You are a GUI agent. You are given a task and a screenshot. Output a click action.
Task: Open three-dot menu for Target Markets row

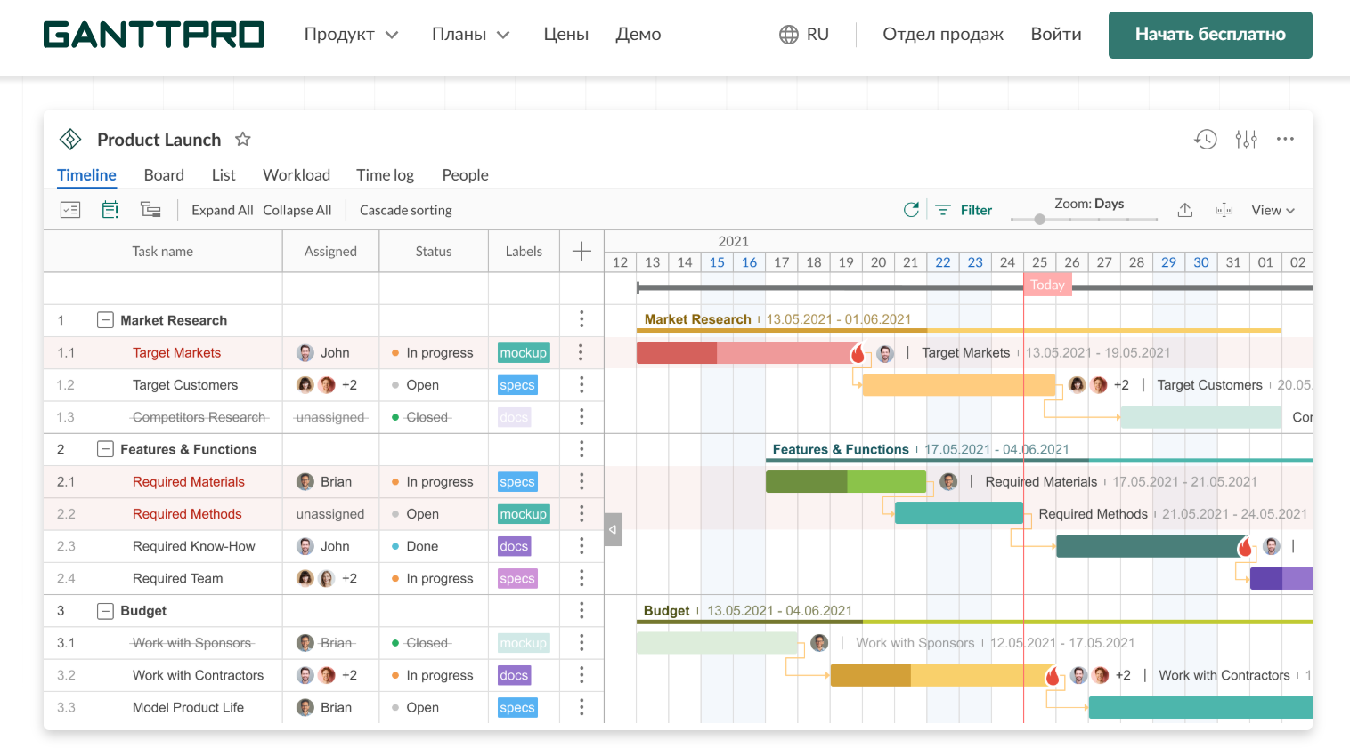coord(581,353)
